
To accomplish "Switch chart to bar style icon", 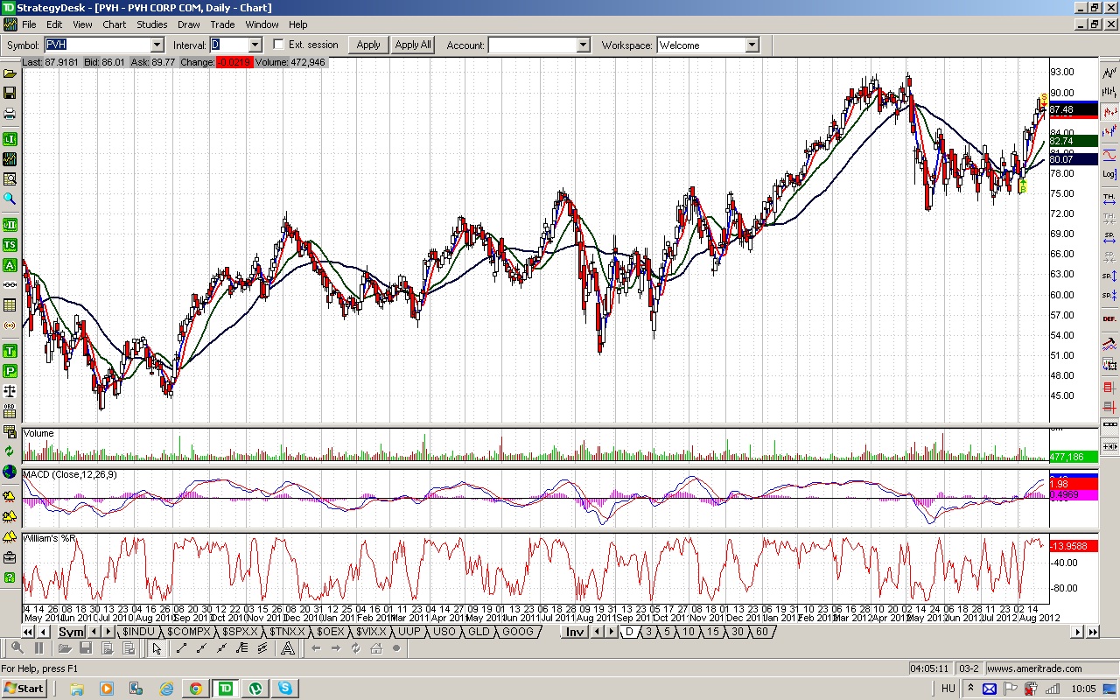I will pyautogui.click(x=1109, y=92).
